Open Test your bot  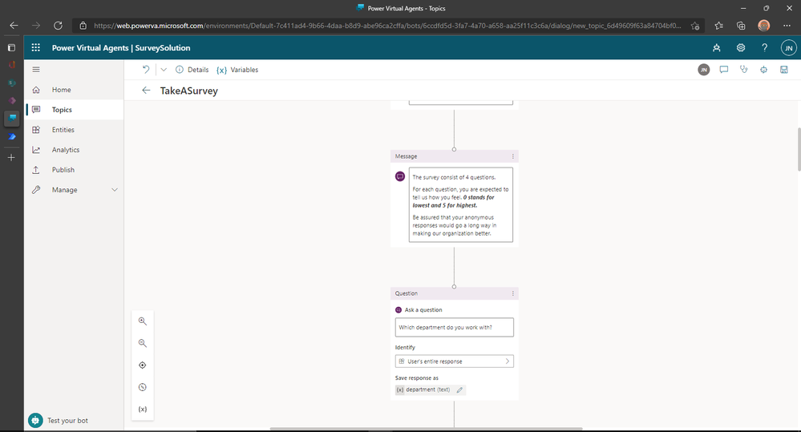click(59, 420)
